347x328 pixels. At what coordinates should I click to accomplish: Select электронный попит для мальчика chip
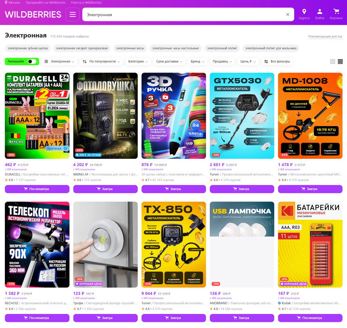point(271,48)
